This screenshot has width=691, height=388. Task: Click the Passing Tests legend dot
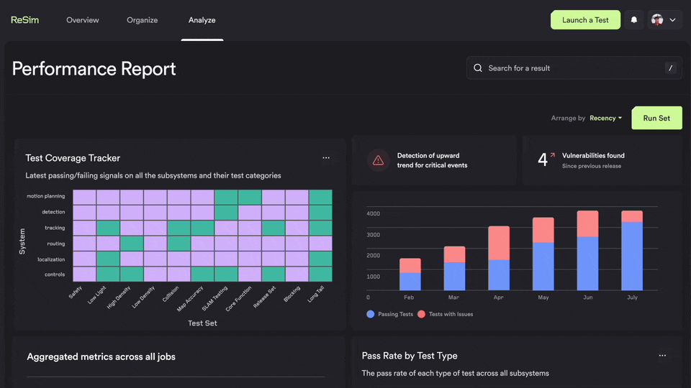pyautogui.click(x=370, y=314)
